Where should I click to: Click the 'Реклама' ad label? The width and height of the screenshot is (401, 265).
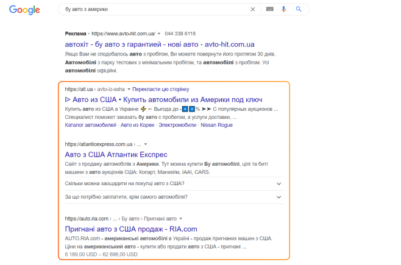pos(76,34)
